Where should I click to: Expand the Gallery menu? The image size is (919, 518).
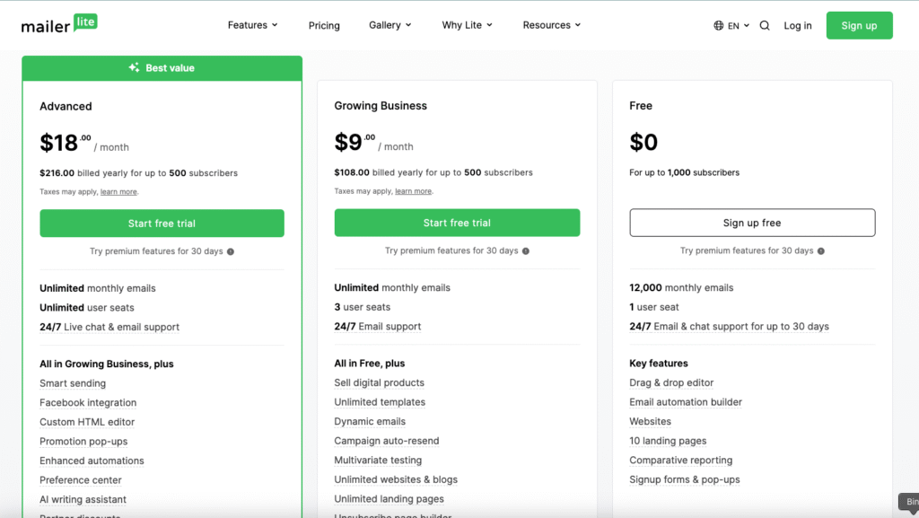point(389,25)
